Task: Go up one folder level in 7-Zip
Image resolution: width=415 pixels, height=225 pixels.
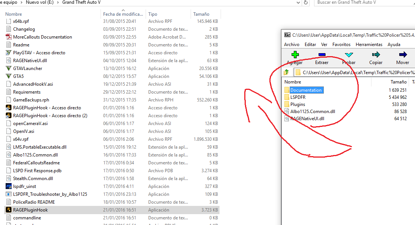Action: point(286,72)
